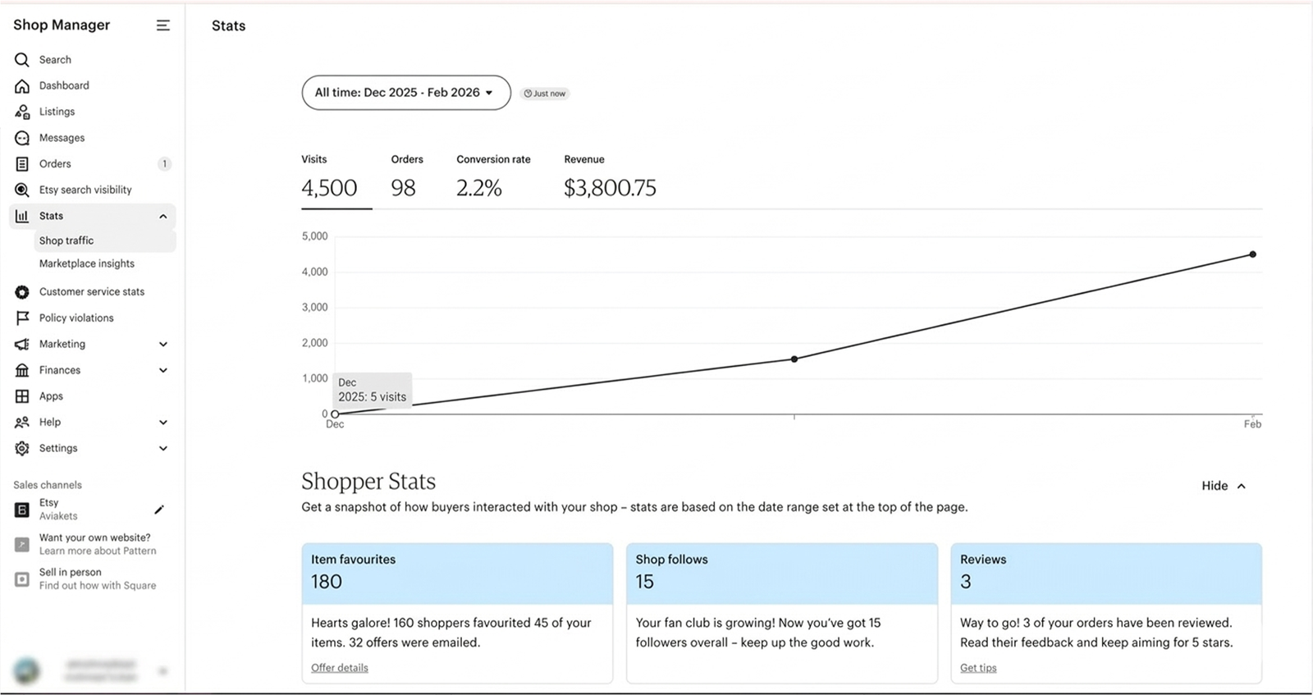Click the Get tips link

[978, 668]
